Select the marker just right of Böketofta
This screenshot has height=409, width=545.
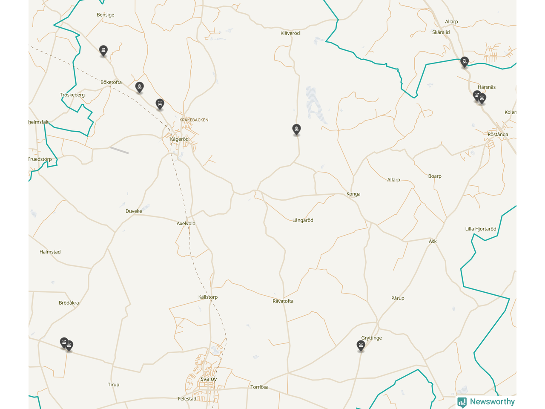point(139,87)
